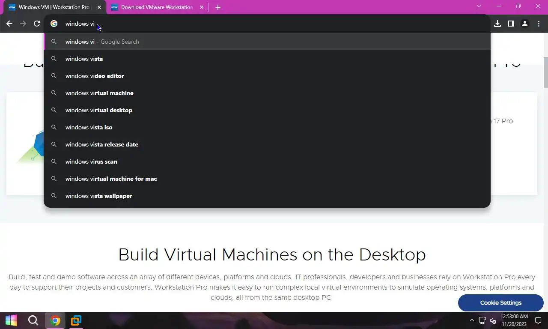Choose 'windows virtual machine' suggestion

click(x=267, y=93)
